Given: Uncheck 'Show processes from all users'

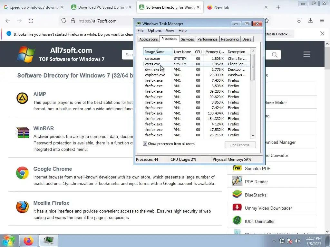Looking at the screenshot, I should click(145, 144).
